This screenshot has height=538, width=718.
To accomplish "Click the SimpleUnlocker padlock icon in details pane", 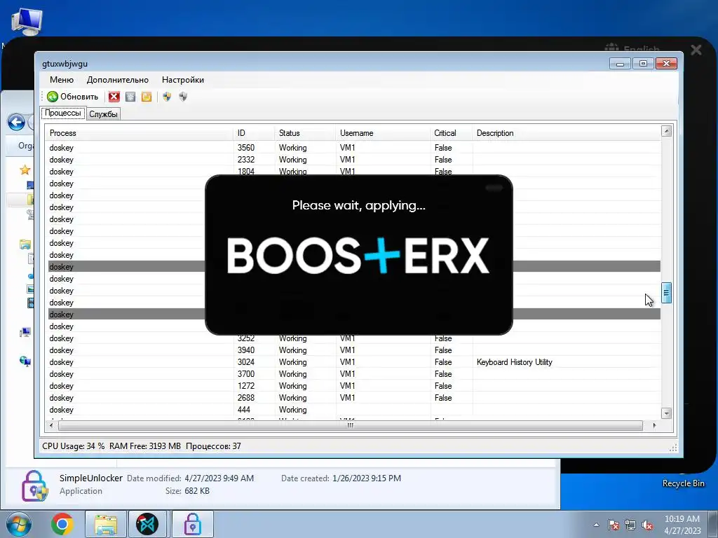I will (x=34, y=485).
